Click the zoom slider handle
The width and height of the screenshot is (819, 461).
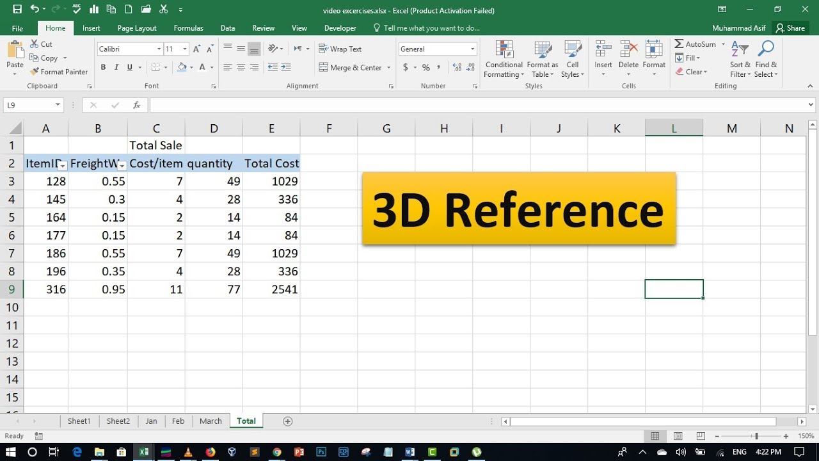coord(756,436)
